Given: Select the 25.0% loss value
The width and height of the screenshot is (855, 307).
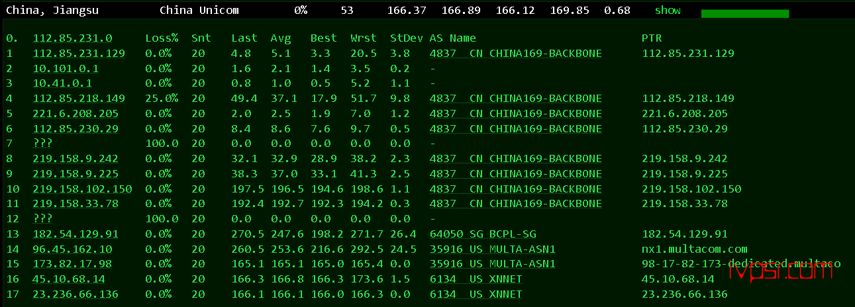Looking at the screenshot, I should (x=162, y=99).
